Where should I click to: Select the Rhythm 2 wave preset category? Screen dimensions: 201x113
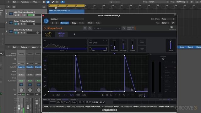(74, 100)
